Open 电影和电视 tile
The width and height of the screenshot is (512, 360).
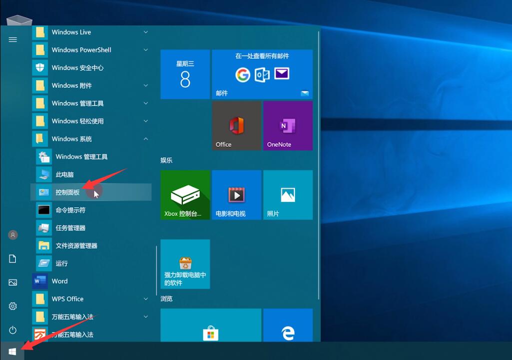pyautogui.click(x=237, y=195)
